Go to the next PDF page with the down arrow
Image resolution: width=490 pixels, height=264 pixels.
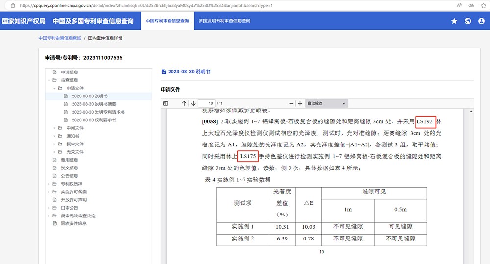(x=193, y=103)
